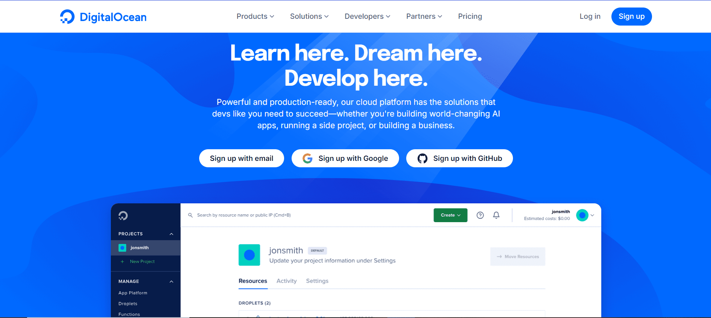Click the dashboard sidebar DigitalOcean logo
Screen dimensions: 711x318
[123, 215]
